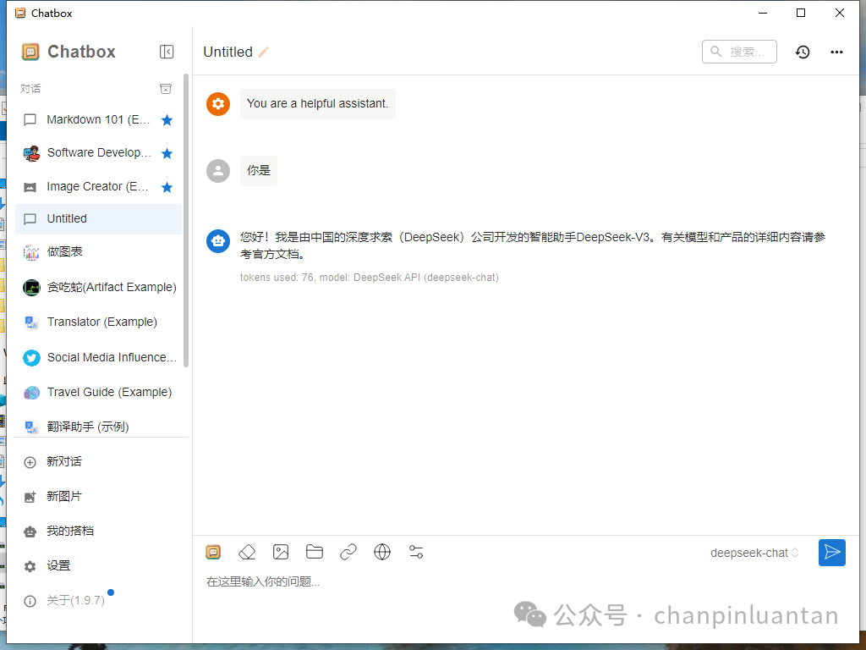Viewport: 866px width, 650px height.
Task: Create a new image chat with 新图片
Action: 101,496
